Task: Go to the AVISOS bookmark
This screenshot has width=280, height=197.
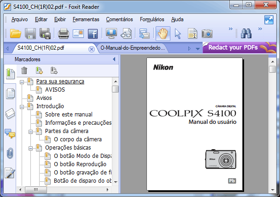Action: 55,90
